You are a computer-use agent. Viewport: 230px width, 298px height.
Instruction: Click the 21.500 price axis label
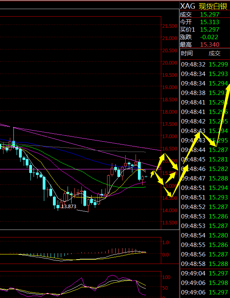click(x=170, y=26)
